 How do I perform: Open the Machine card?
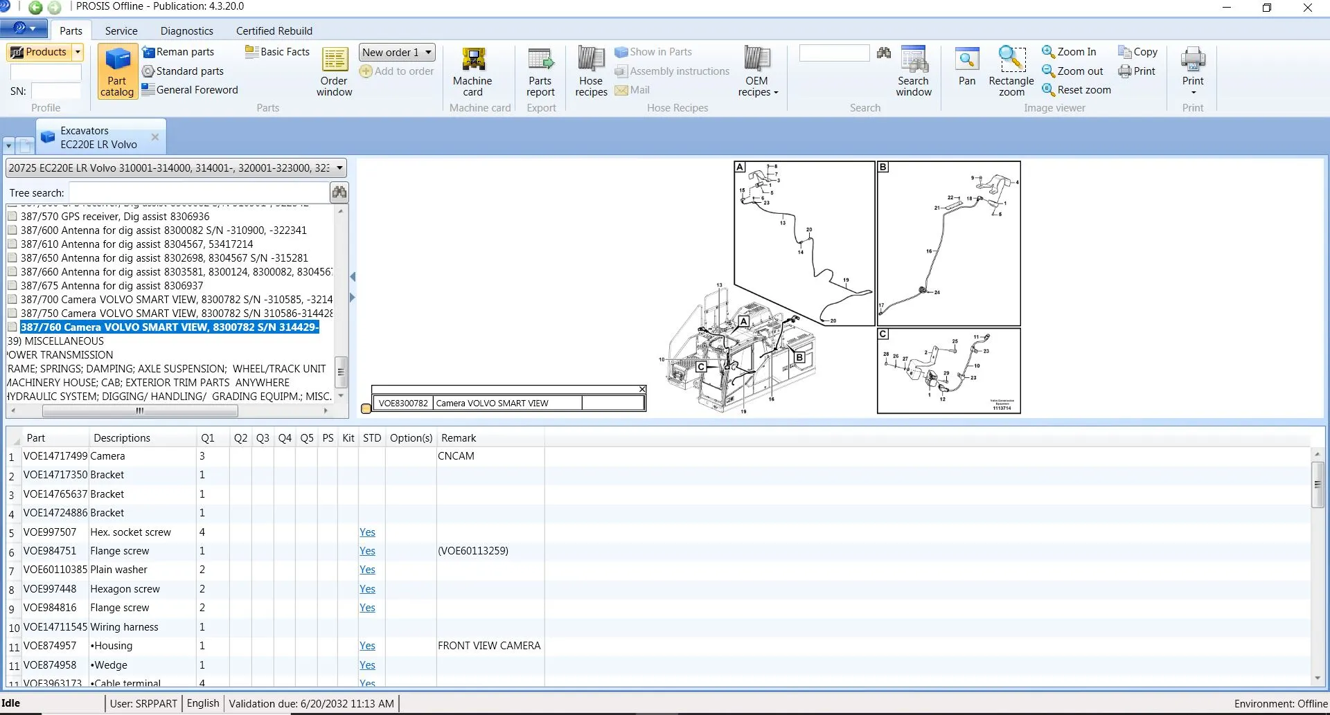(472, 72)
